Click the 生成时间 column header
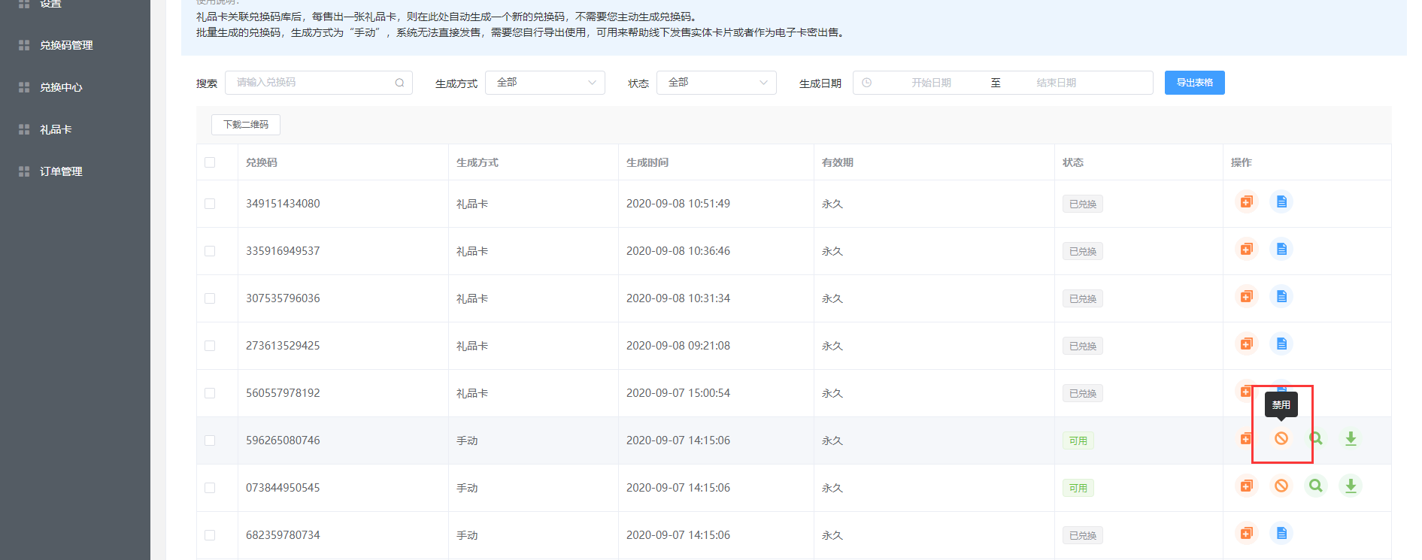This screenshot has width=1422, height=560. tap(647, 162)
